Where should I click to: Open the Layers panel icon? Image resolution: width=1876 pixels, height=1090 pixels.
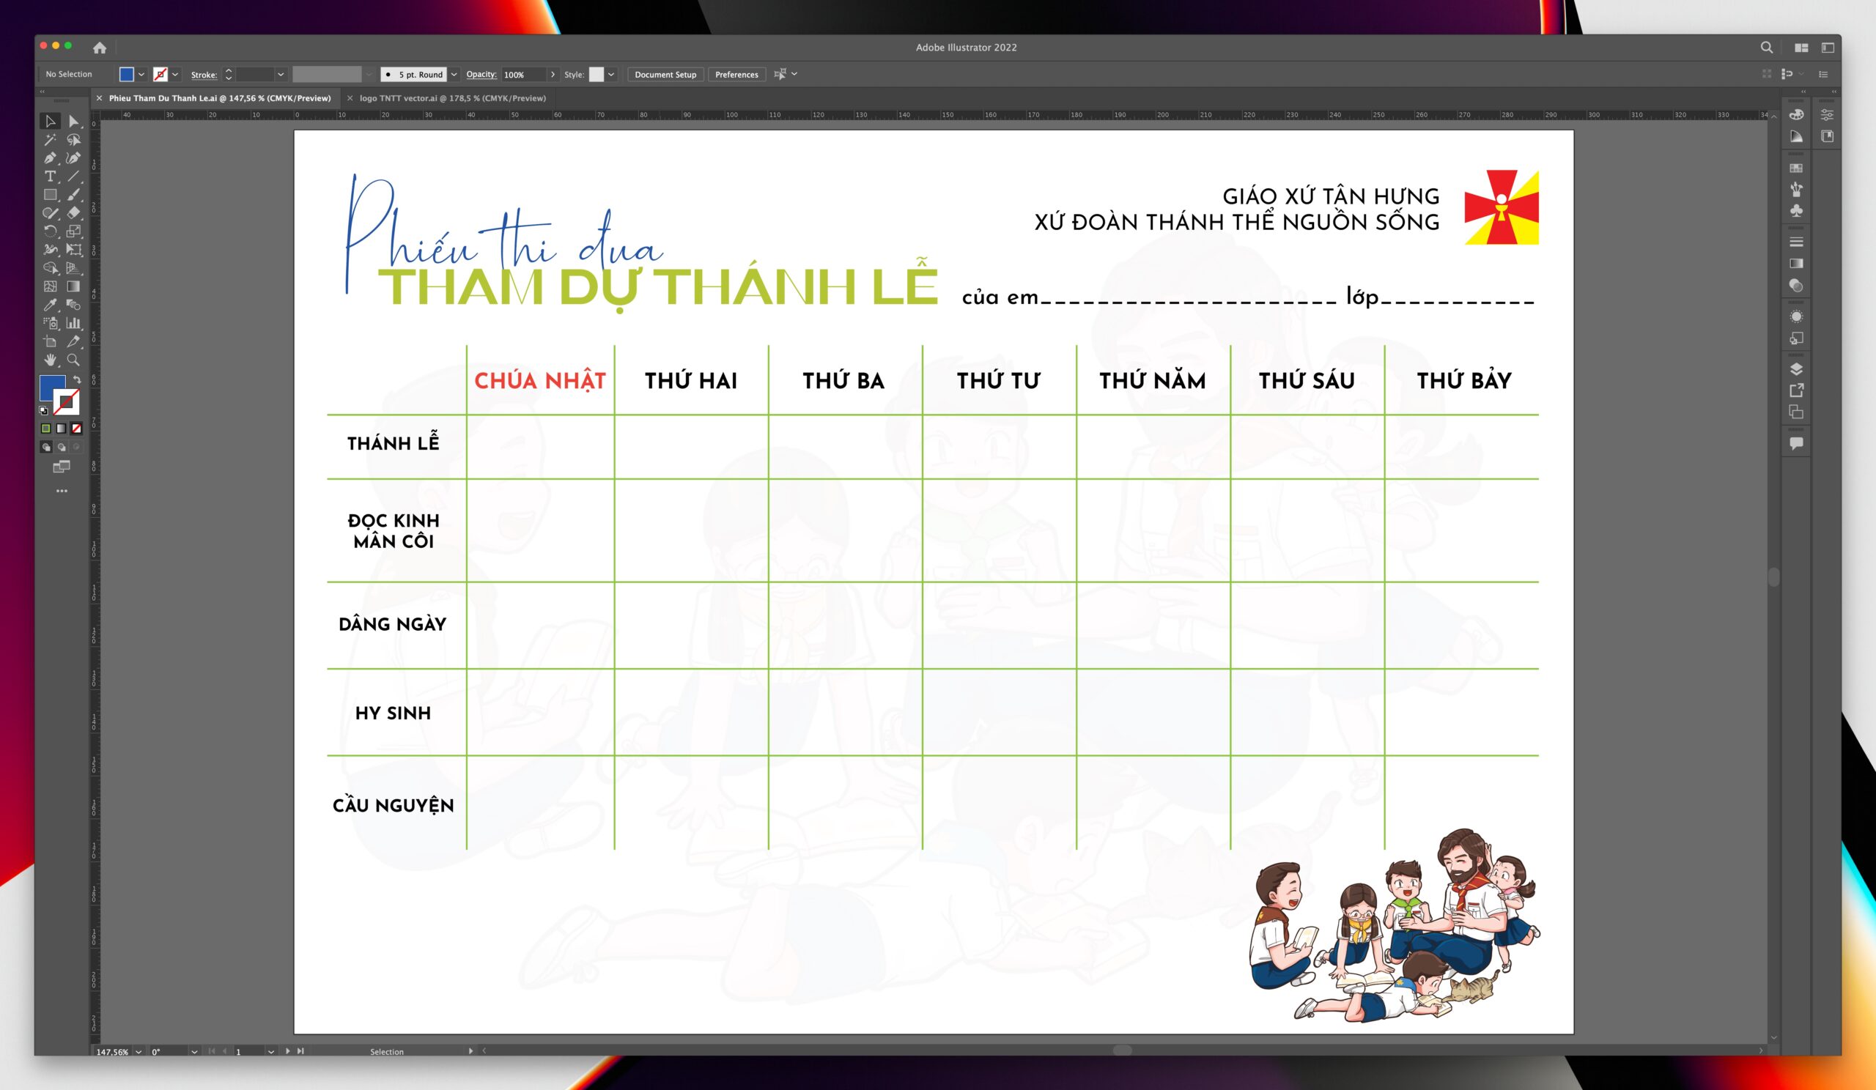[x=1796, y=369]
